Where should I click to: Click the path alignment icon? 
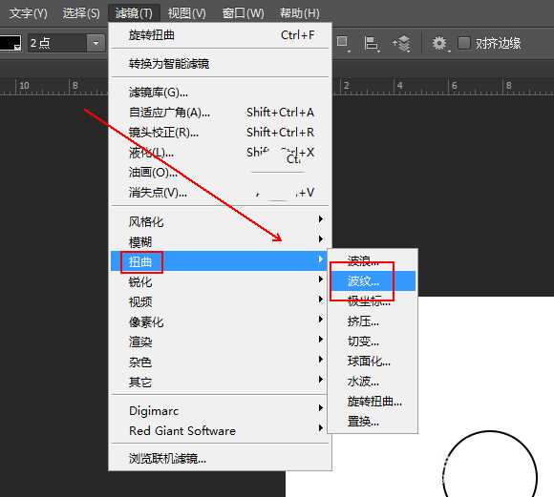point(372,44)
